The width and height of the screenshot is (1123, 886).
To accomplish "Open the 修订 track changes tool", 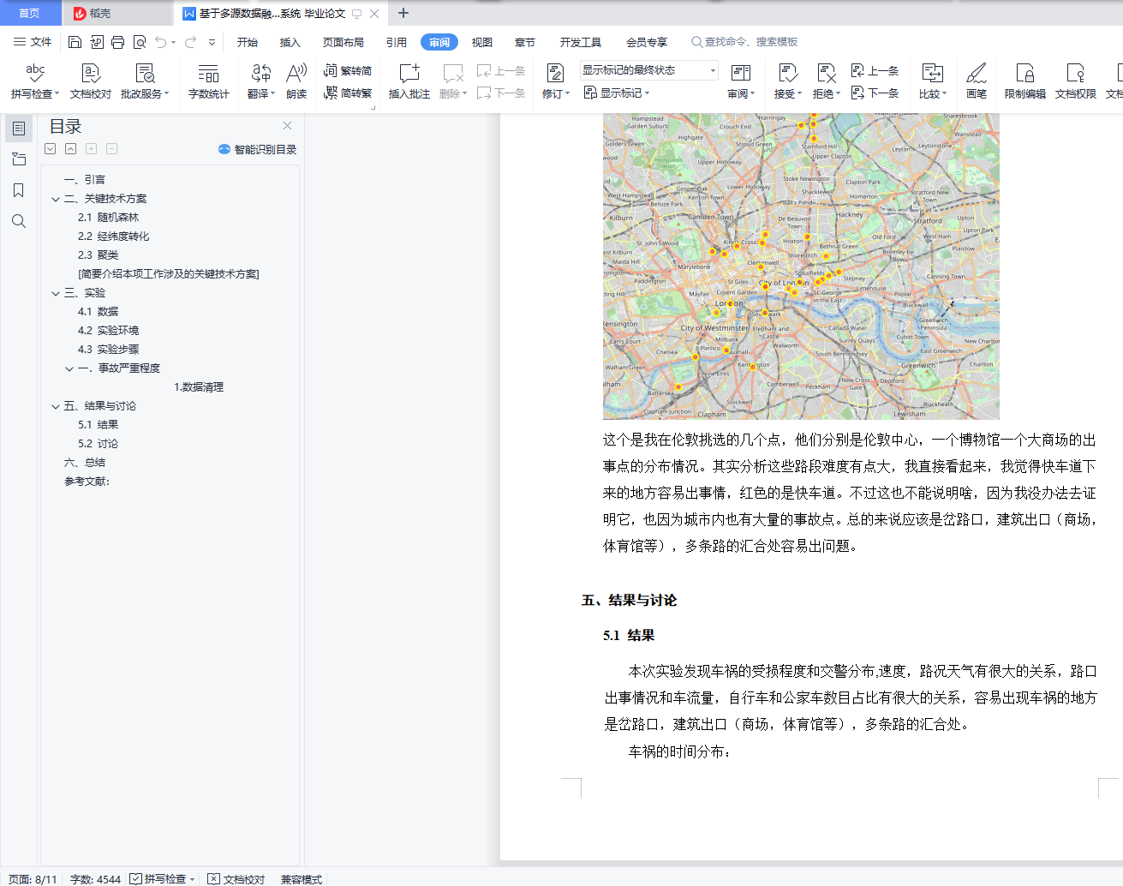I will pos(555,74).
